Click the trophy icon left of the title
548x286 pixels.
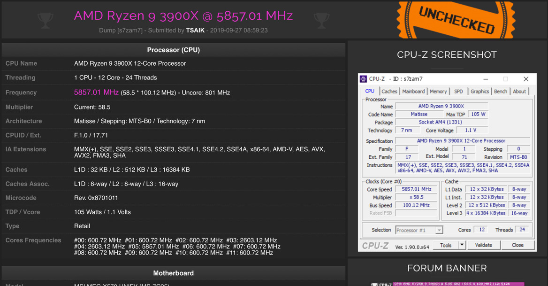(x=46, y=20)
